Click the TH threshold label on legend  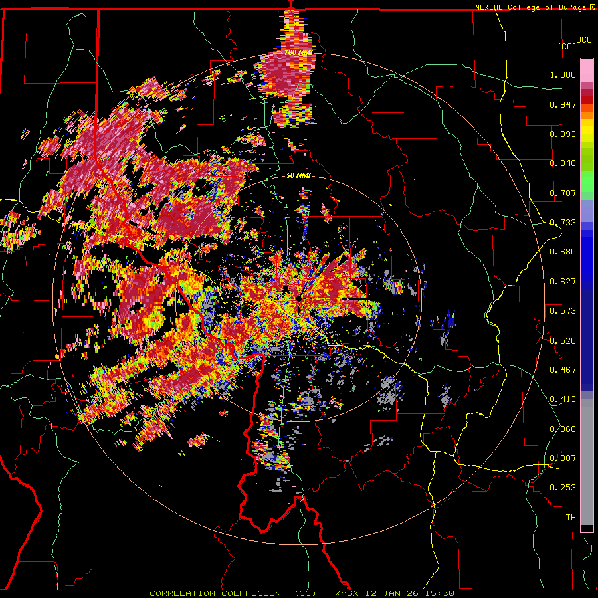pyautogui.click(x=571, y=518)
